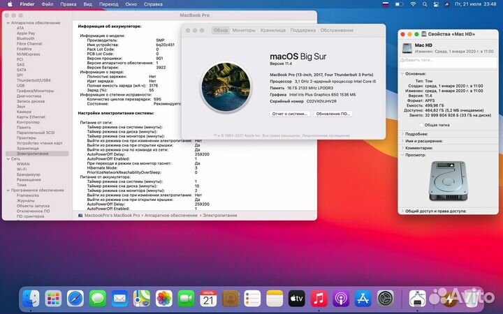The height and width of the screenshot is (314, 503).
Task: Collapse the Сеть tree group
Action: 8,159
